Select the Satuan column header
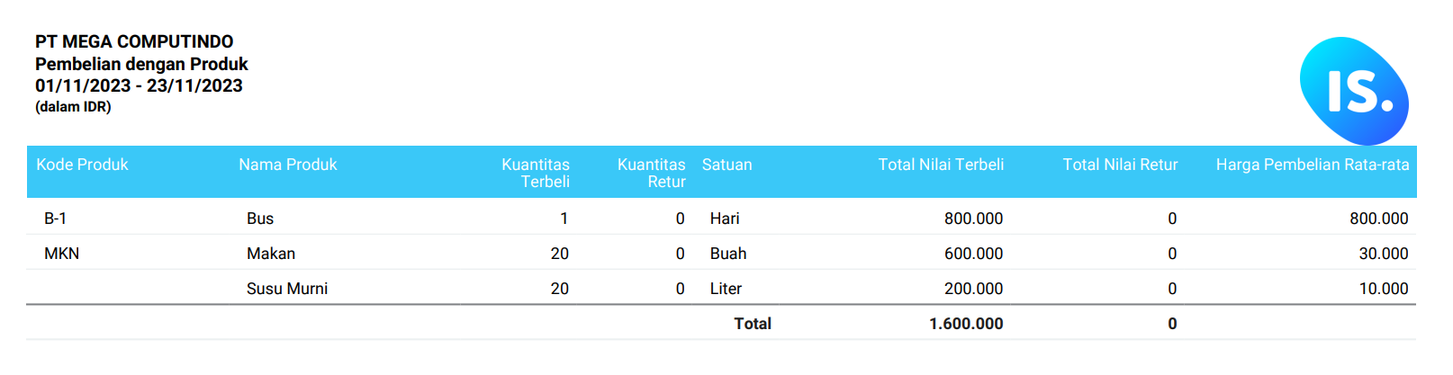Image resolution: width=1453 pixels, height=375 pixels. point(726,165)
